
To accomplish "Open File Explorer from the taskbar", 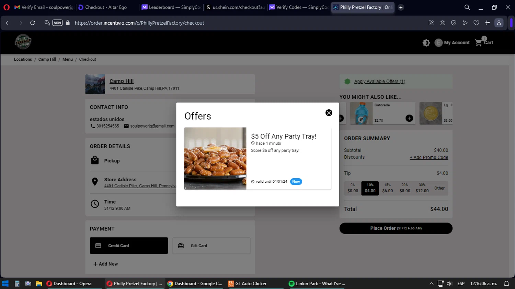I will (39, 284).
